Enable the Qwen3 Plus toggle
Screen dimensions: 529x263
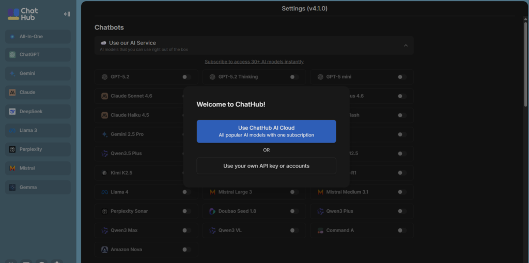(401, 211)
